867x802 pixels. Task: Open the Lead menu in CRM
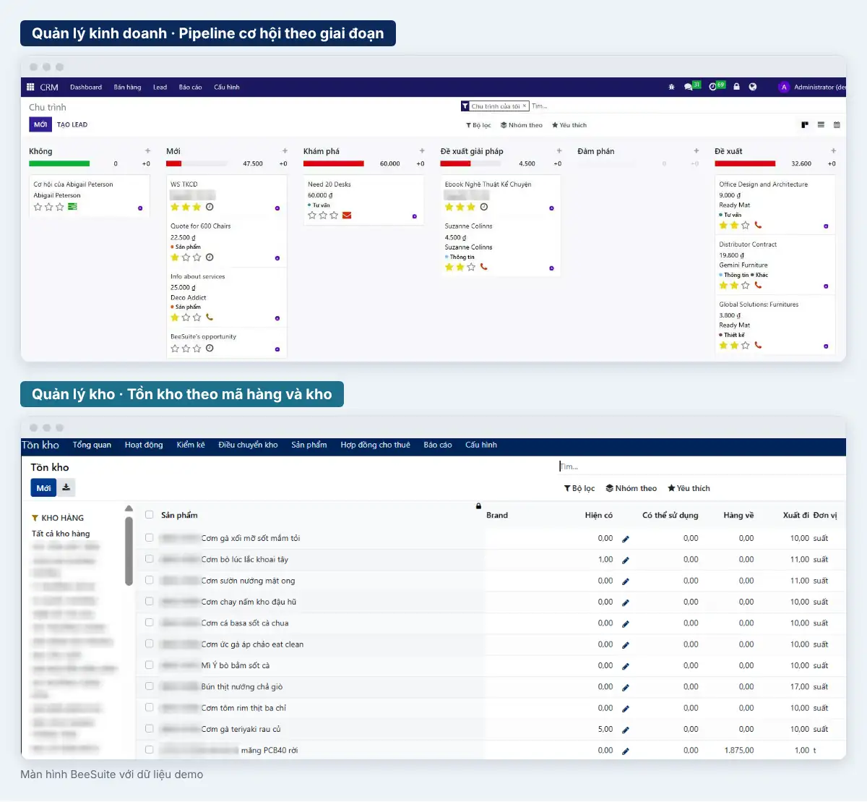point(160,87)
